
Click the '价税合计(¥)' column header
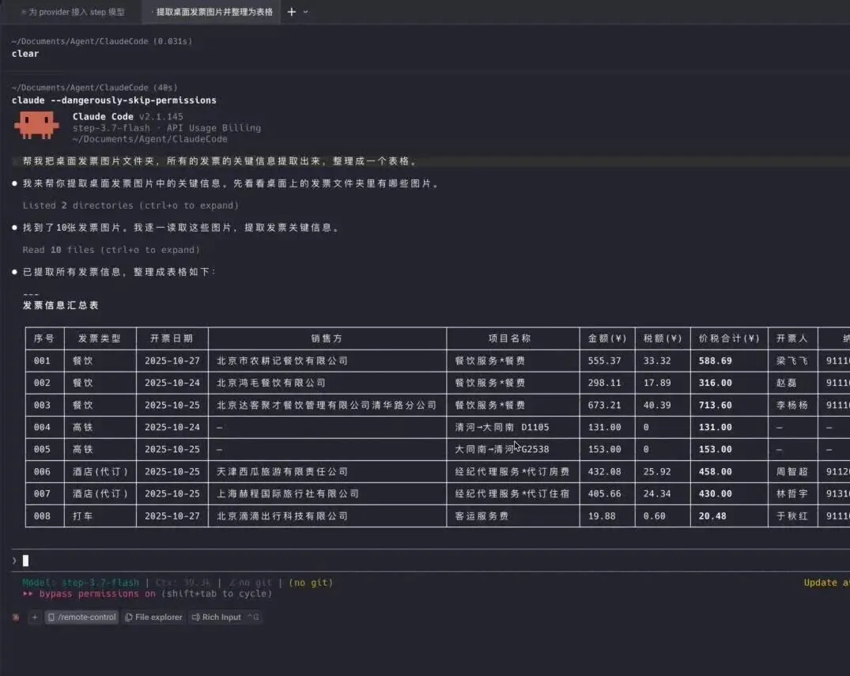729,338
